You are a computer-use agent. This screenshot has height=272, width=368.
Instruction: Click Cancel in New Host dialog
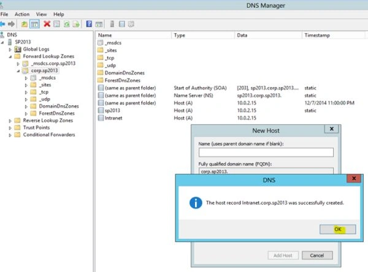(317, 255)
